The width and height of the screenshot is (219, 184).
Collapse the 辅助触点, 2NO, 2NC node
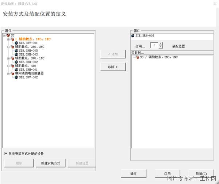pyautogui.click(x=8, y=47)
